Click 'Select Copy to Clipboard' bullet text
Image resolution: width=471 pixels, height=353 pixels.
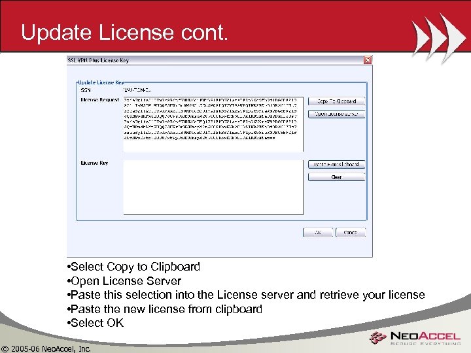coord(133,267)
